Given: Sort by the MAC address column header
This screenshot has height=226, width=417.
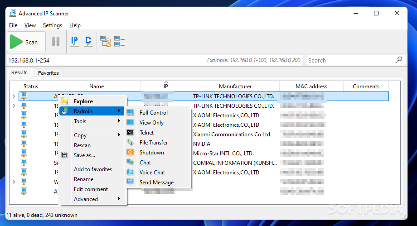Looking at the screenshot, I should (x=311, y=87).
